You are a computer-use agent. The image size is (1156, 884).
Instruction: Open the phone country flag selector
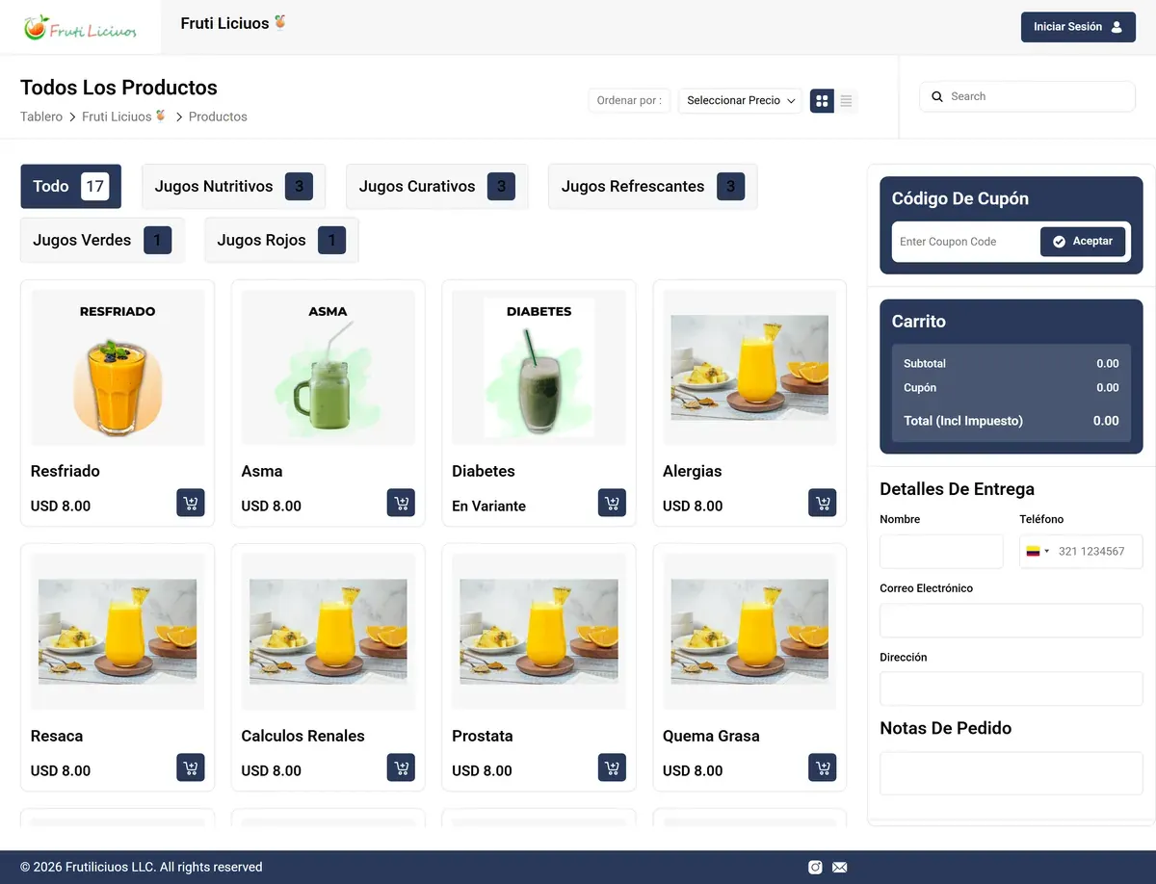[x=1037, y=552]
